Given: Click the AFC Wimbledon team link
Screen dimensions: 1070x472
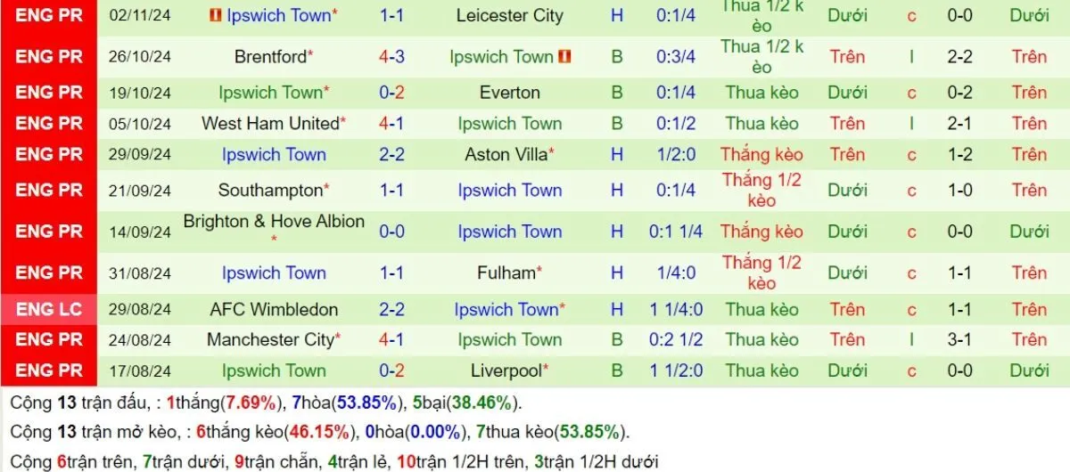Looking at the screenshot, I should pyautogui.click(x=274, y=310).
